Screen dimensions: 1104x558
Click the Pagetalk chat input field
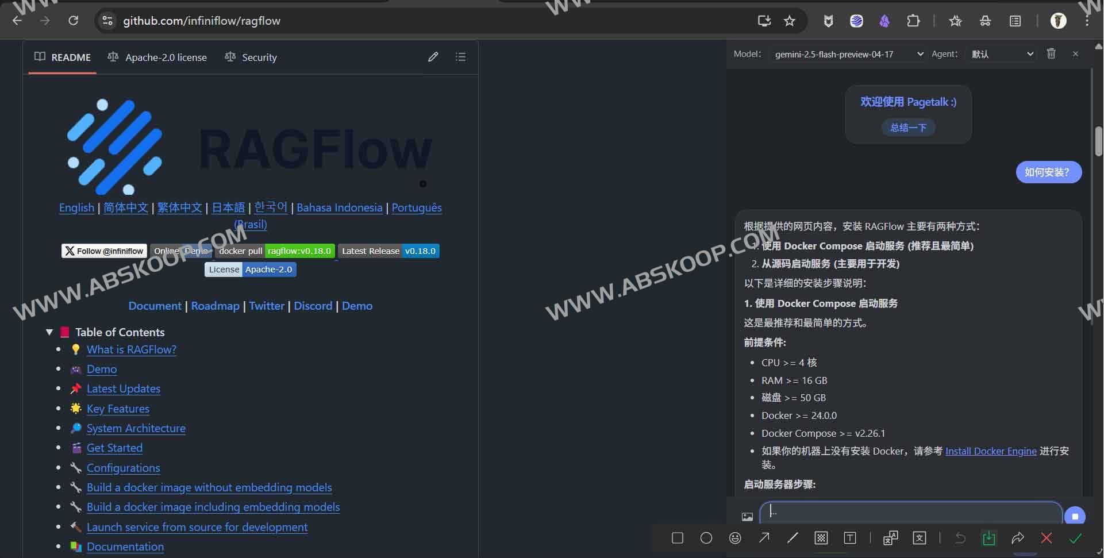coord(910,513)
